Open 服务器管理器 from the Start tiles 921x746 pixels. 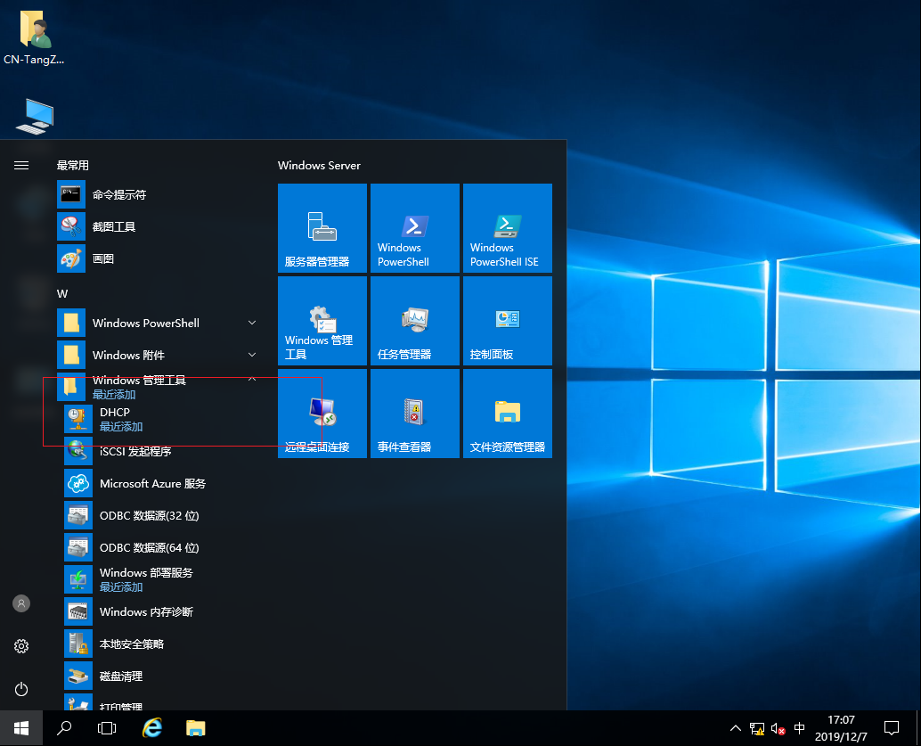(322, 227)
